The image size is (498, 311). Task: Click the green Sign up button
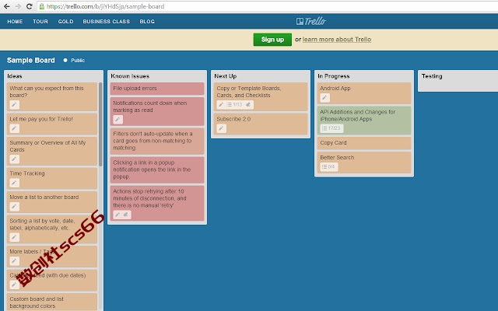272,40
